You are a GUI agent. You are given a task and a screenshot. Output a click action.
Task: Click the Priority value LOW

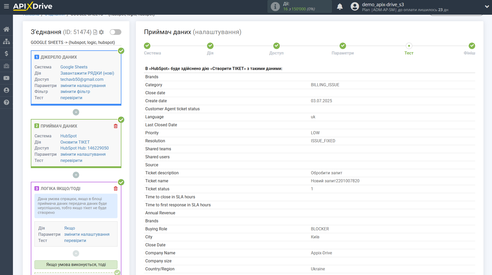(315, 133)
